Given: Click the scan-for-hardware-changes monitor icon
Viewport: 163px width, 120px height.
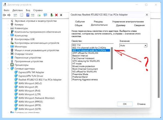Looking at the screenshot, I should (45, 15).
